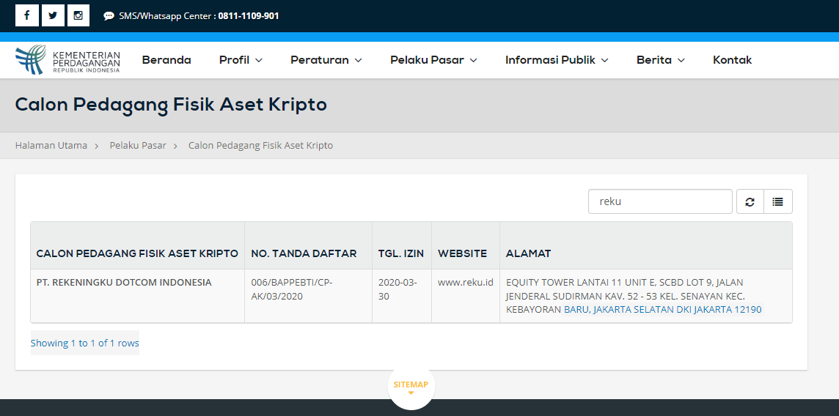Toggle the table list view icon
The image size is (839, 416).
tap(778, 201)
